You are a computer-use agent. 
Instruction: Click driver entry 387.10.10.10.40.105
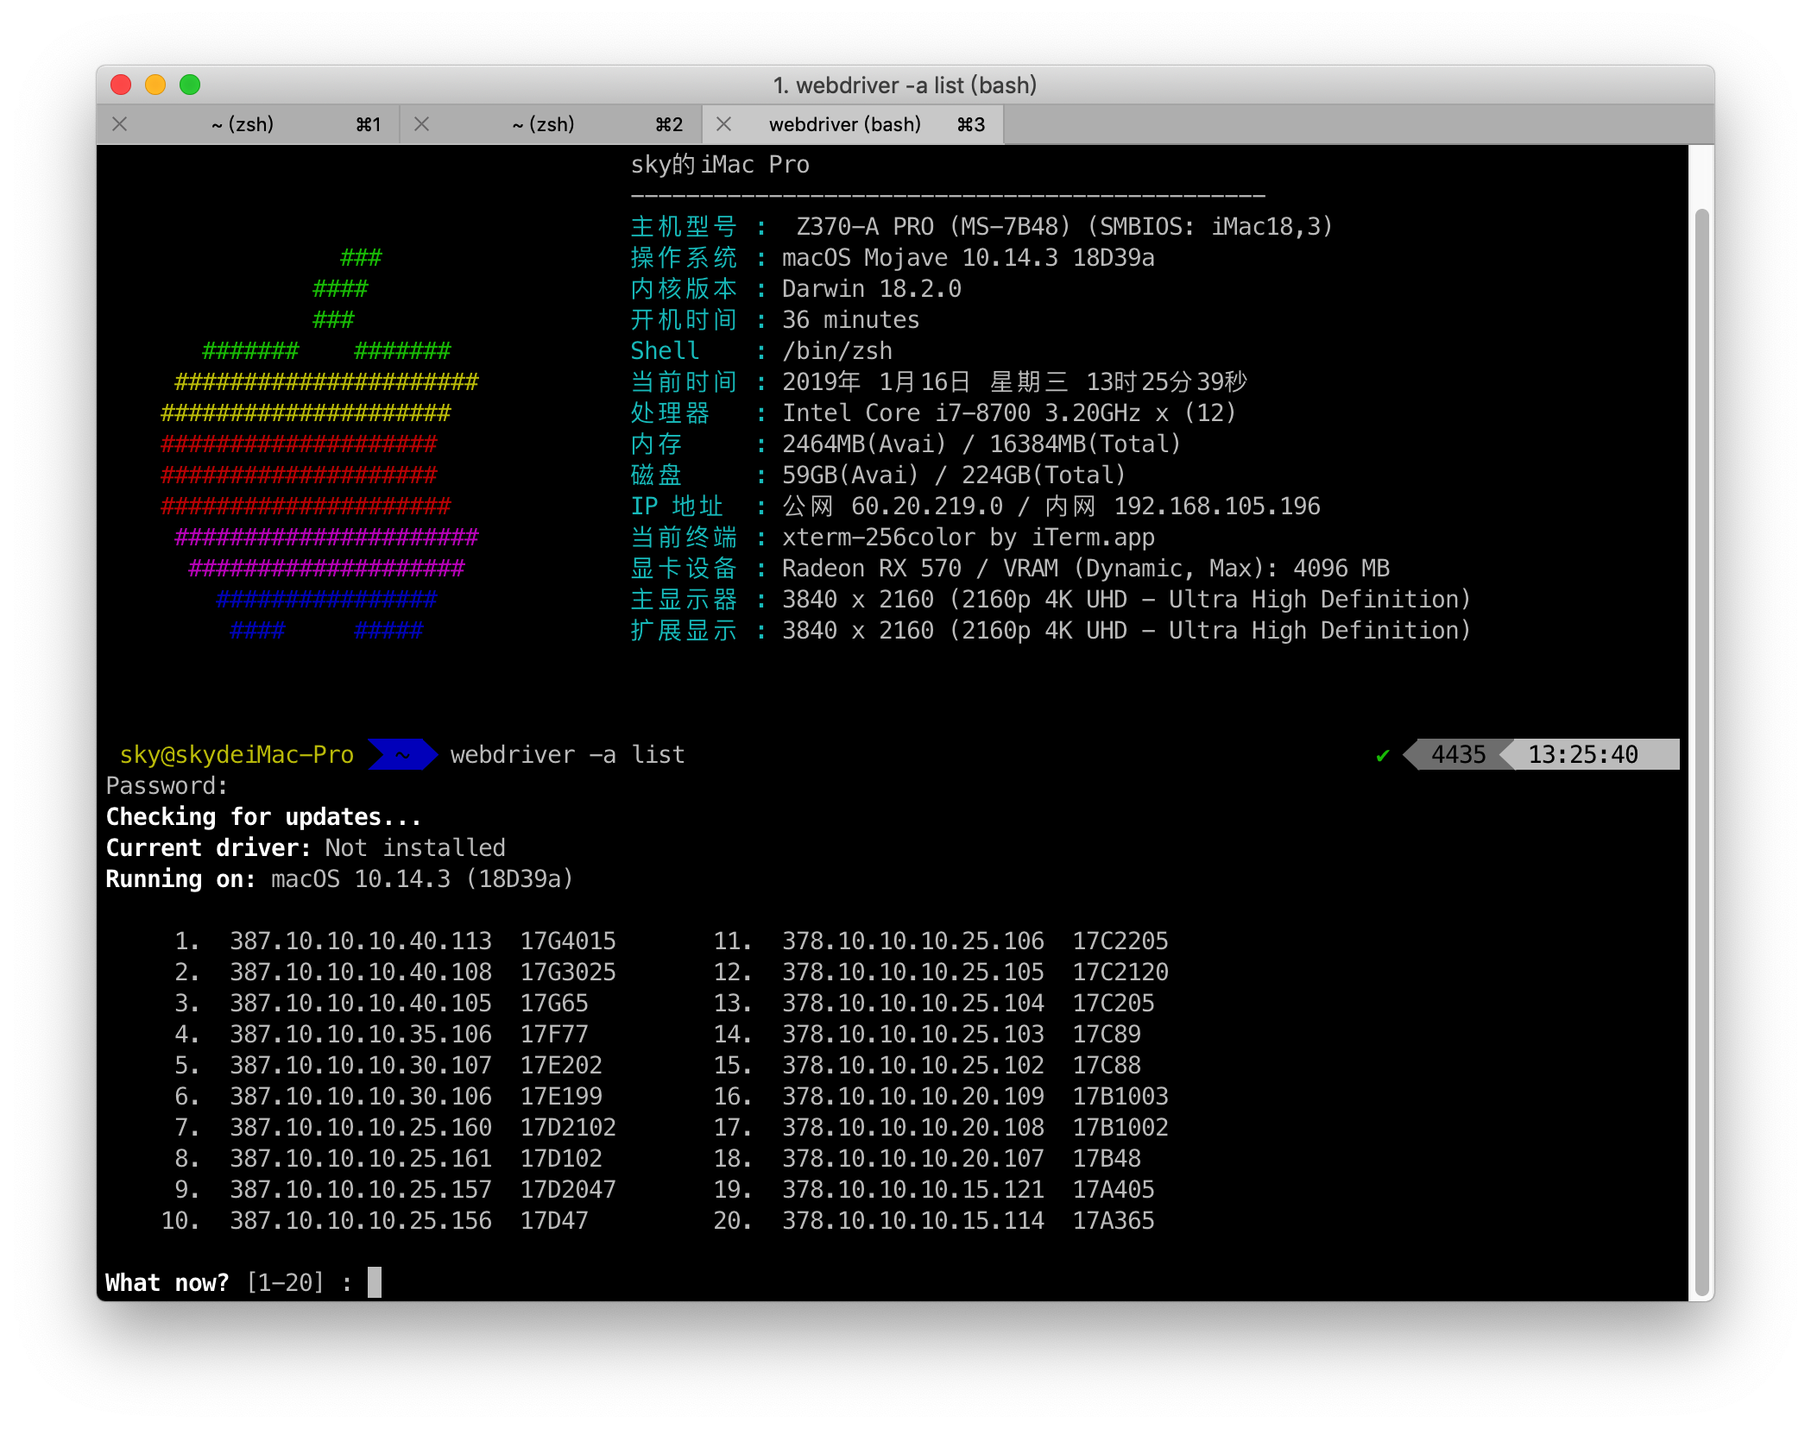[x=361, y=1004]
